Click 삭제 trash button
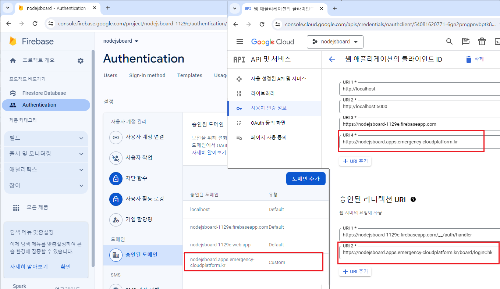The height and width of the screenshot is (289, 500). 474,59
